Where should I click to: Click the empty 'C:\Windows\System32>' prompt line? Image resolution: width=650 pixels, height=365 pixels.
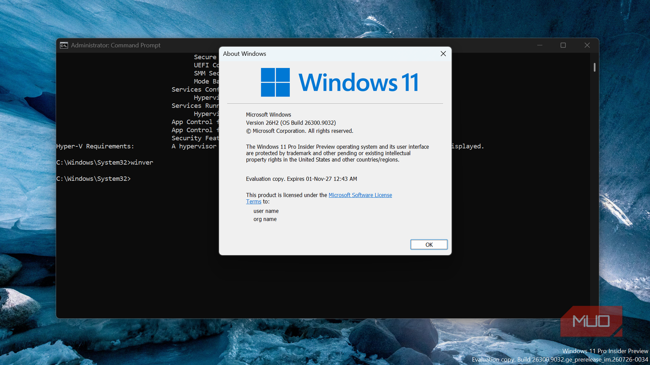(94, 179)
